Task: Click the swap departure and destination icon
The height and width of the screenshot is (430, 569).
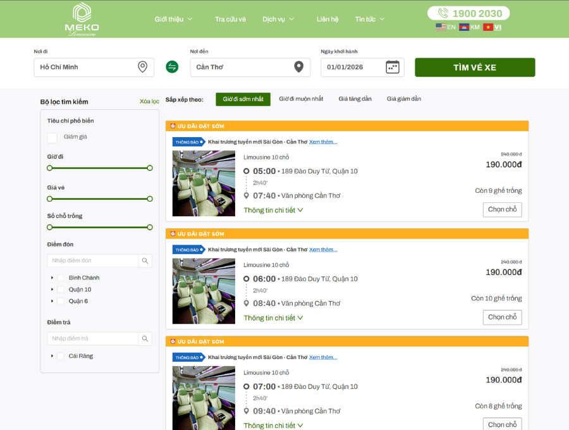Action: tap(172, 67)
